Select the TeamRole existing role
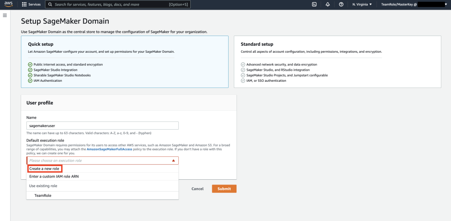The width and height of the screenshot is (451, 221). point(102,196)
